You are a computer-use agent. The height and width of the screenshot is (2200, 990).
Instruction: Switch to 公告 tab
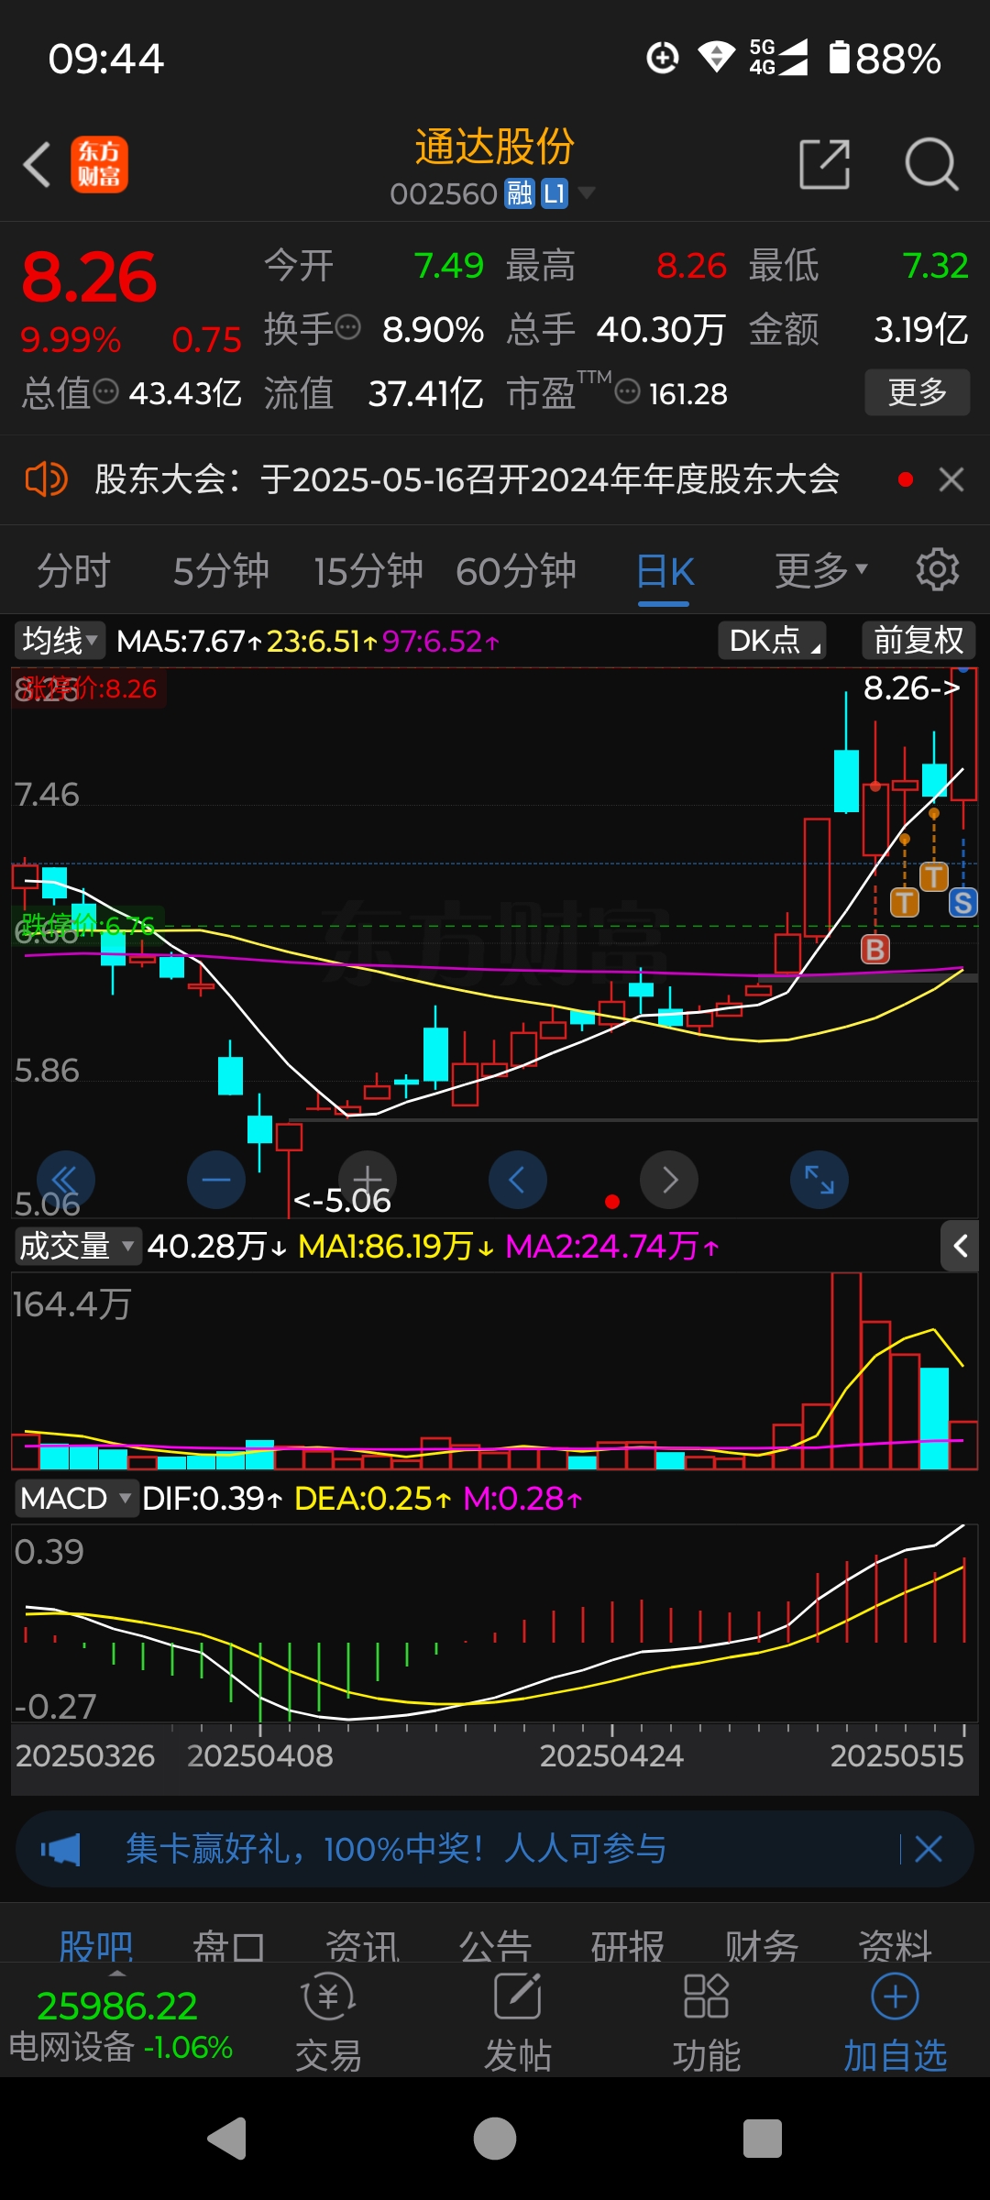click(x=495, y=1945)
